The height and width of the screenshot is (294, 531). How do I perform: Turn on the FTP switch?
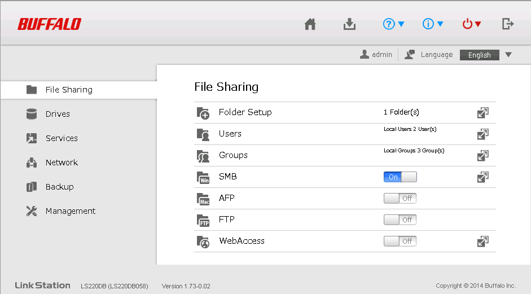tap(400, 220)
